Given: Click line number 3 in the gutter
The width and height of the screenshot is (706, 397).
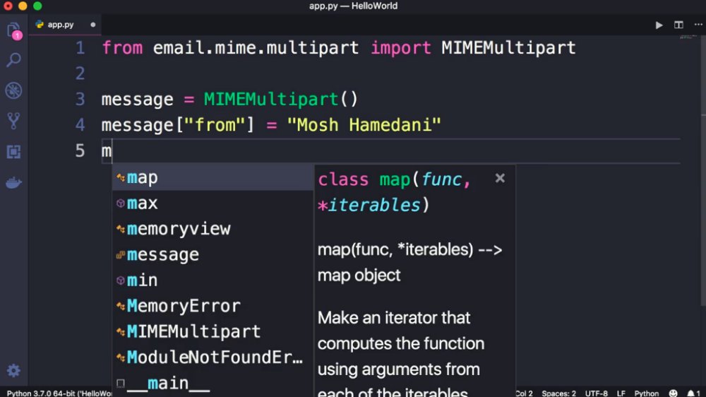Looking at the screenshot, I should [80, 99].
